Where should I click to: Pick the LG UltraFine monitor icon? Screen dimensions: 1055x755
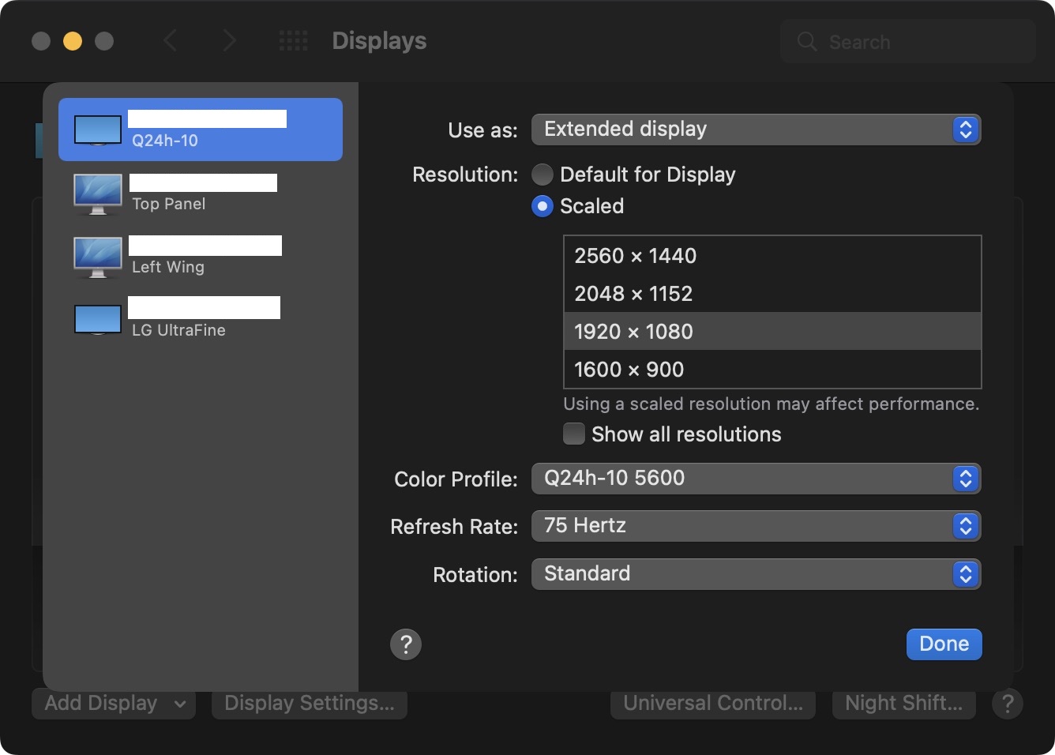click(98, 320)
